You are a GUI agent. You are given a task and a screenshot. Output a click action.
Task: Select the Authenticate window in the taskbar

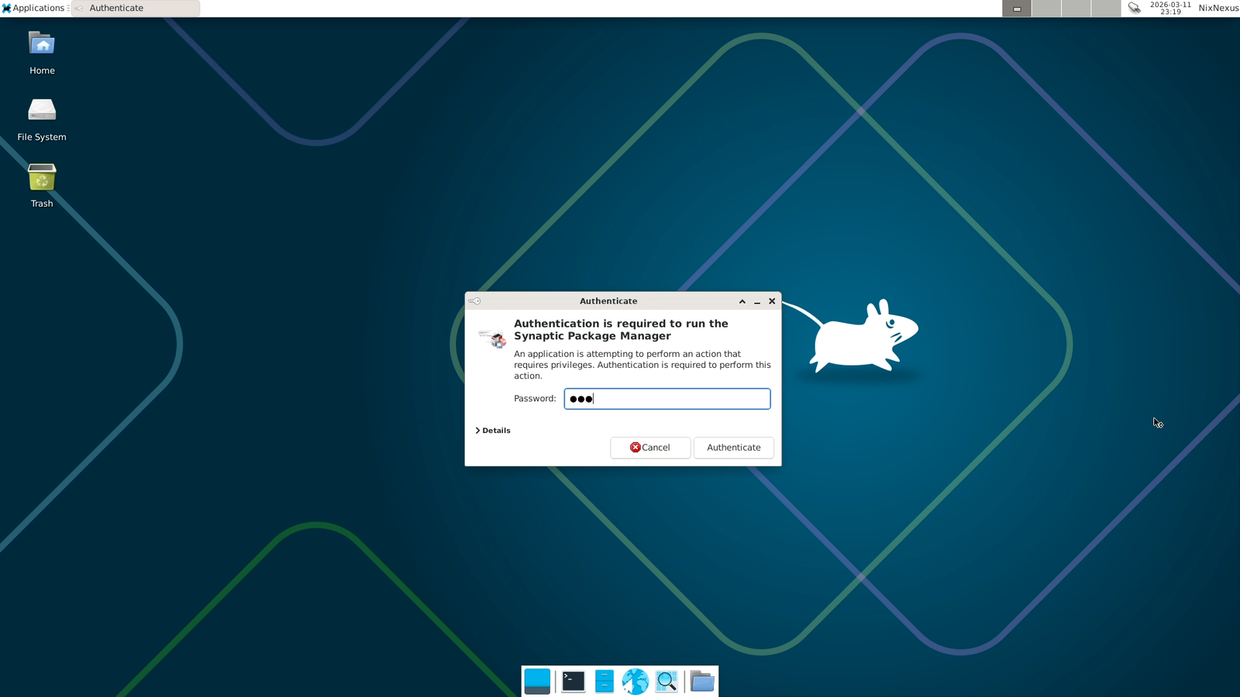point(132,8)
